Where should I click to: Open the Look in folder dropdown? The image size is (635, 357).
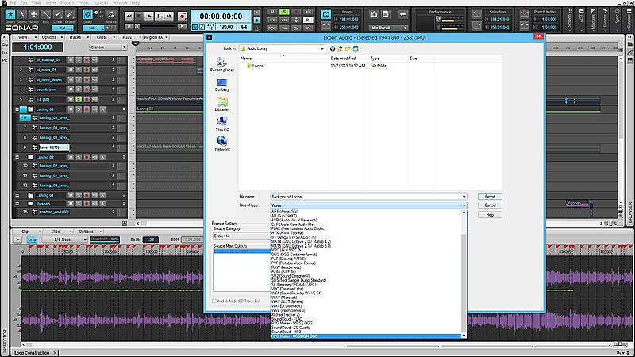click(x=321, y=48)
